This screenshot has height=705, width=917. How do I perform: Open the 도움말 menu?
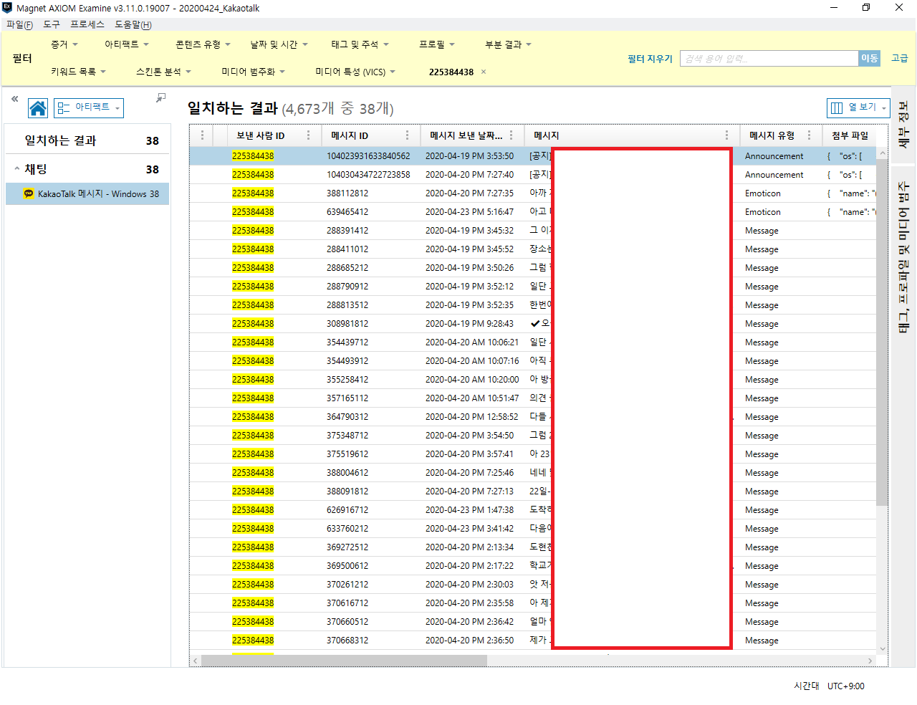pyautogui.click(x=133, y=24)
